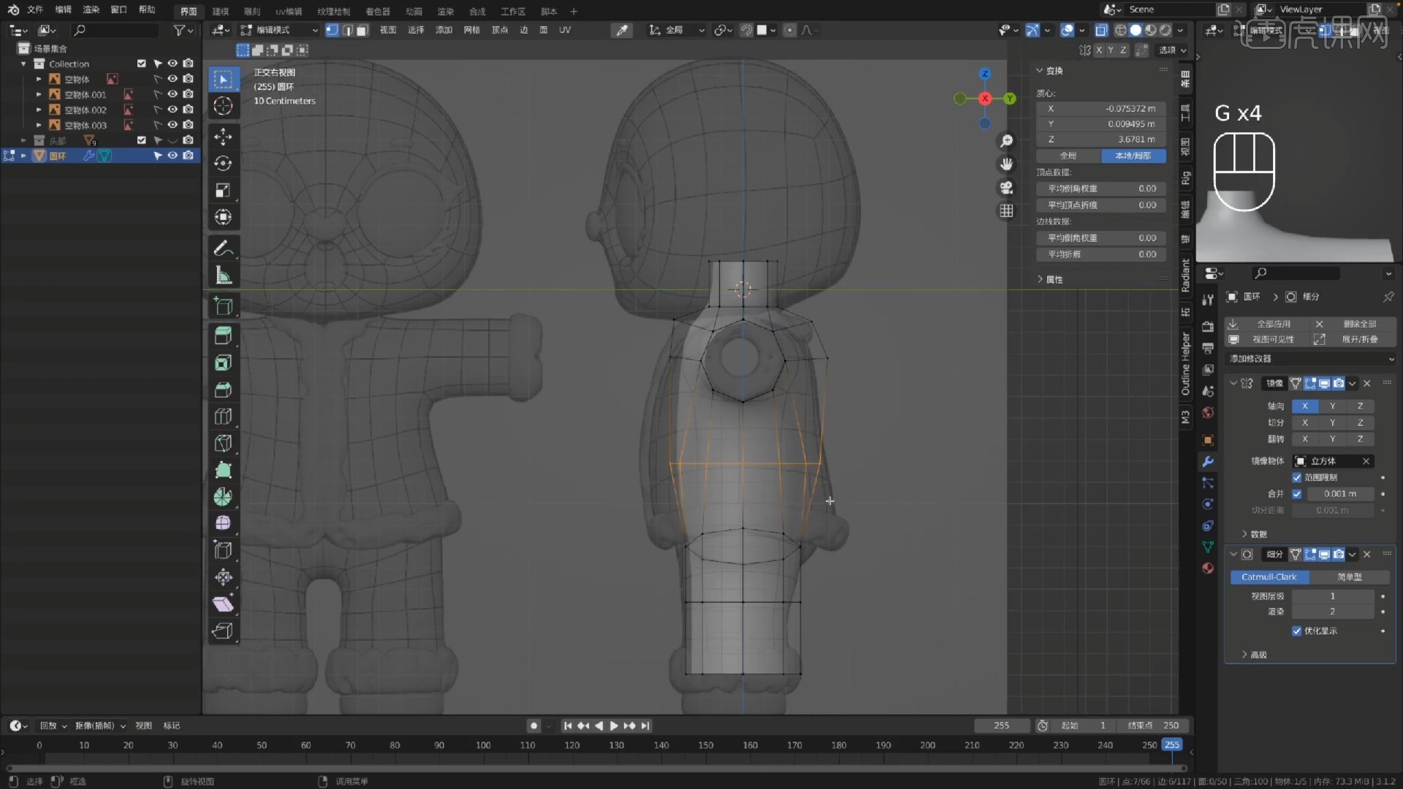Switch transform to 全局 global
This screenshot has height=789, width=1403.
1068,156
